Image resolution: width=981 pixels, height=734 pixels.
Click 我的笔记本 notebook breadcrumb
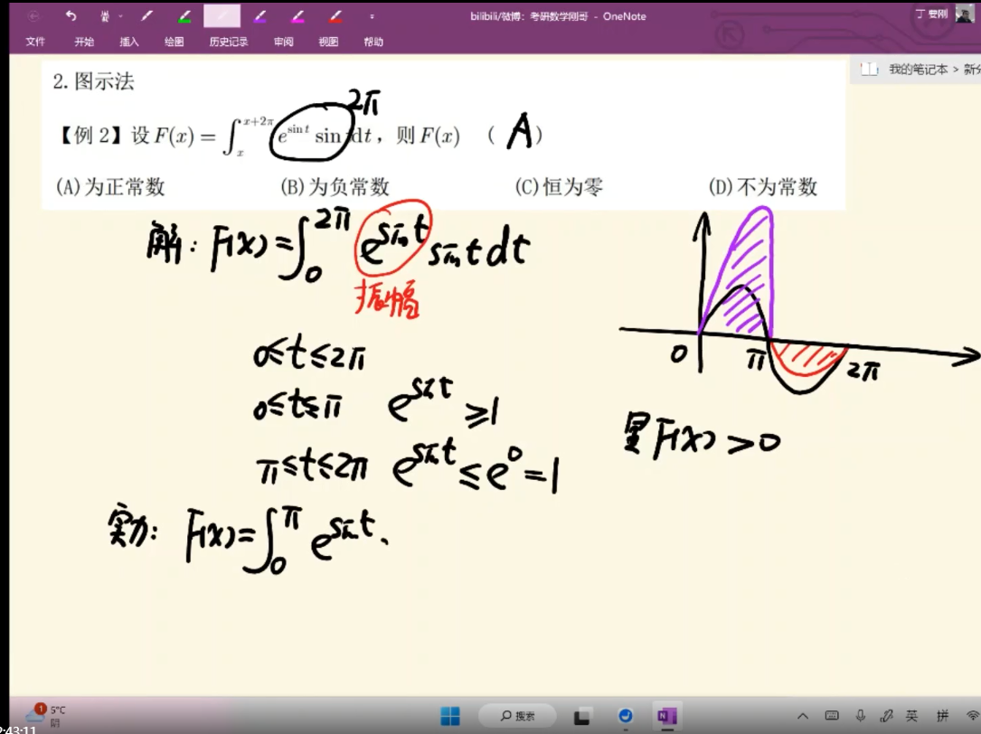917,69
